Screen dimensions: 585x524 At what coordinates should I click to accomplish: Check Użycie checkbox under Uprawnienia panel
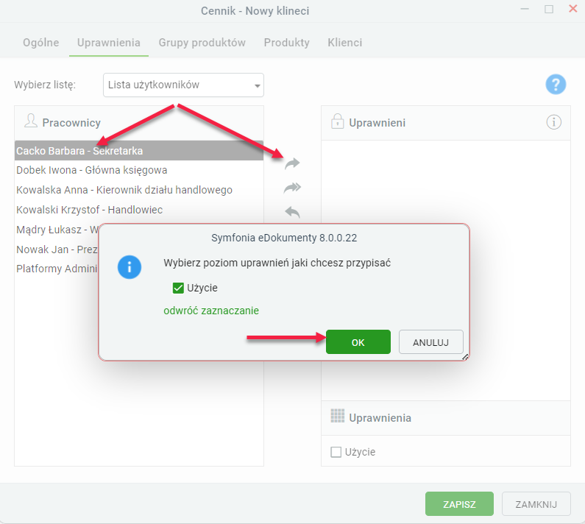click(336, 452)
